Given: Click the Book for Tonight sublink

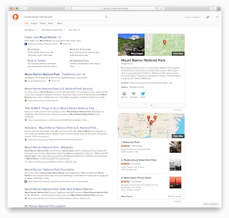Looking at the screenshot, I should click(x=37, y=61).
